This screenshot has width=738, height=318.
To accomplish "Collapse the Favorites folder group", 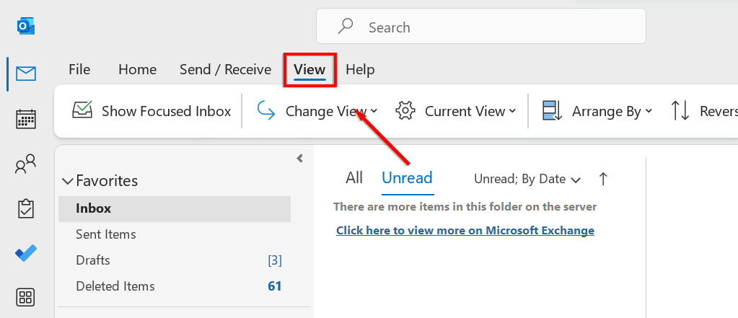I will 68,181.
